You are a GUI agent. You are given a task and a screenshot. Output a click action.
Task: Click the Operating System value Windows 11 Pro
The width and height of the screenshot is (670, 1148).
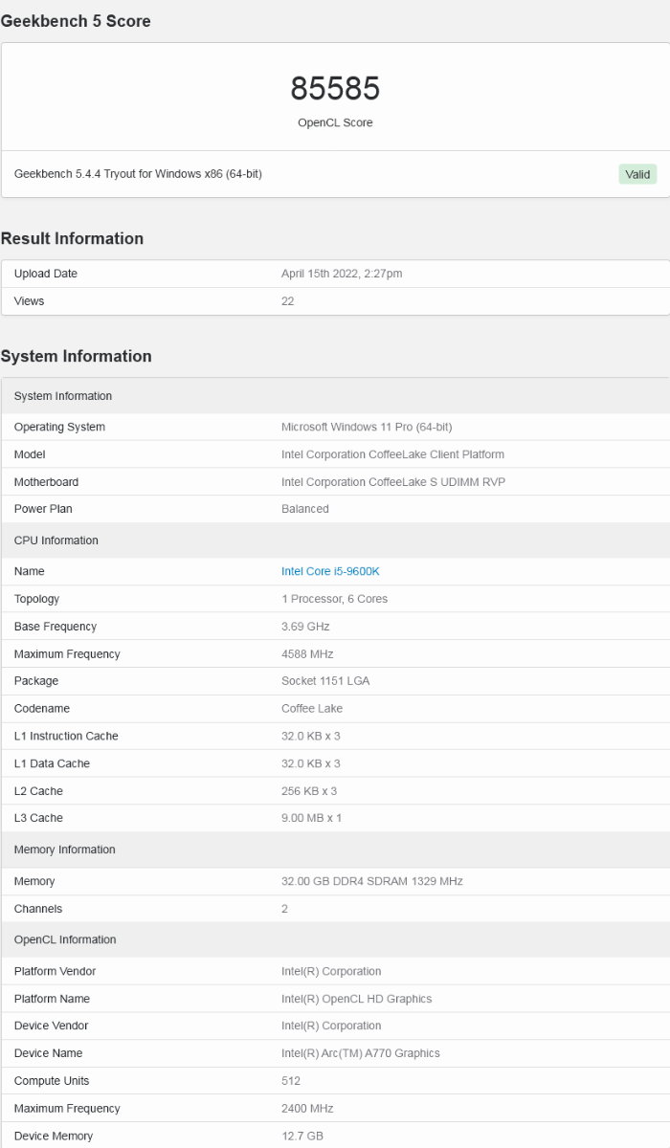click(x=367, y=427)
